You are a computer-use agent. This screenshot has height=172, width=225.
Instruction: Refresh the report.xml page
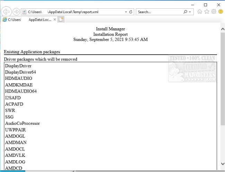(130, 12)
